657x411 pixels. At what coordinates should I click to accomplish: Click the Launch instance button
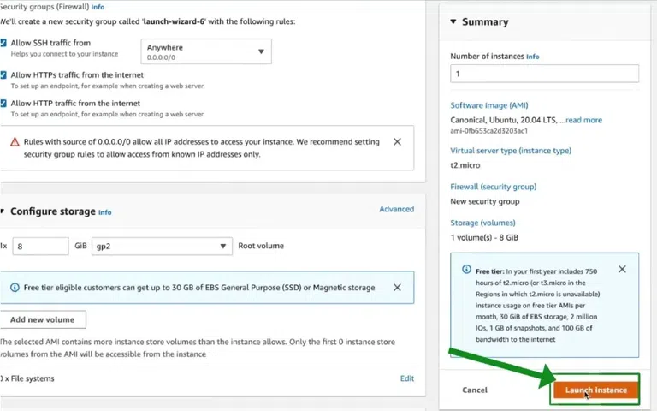tap(595, 390)
